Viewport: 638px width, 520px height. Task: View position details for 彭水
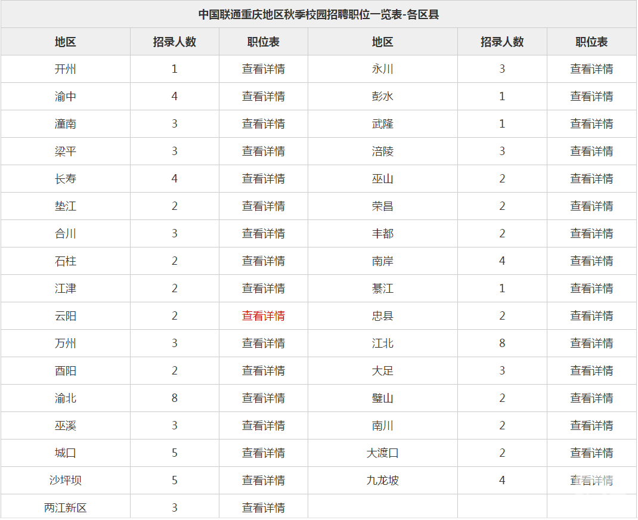click(591, 97)
